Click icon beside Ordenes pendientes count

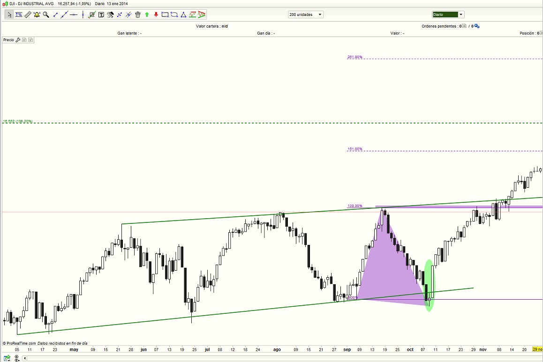[464, 26]
